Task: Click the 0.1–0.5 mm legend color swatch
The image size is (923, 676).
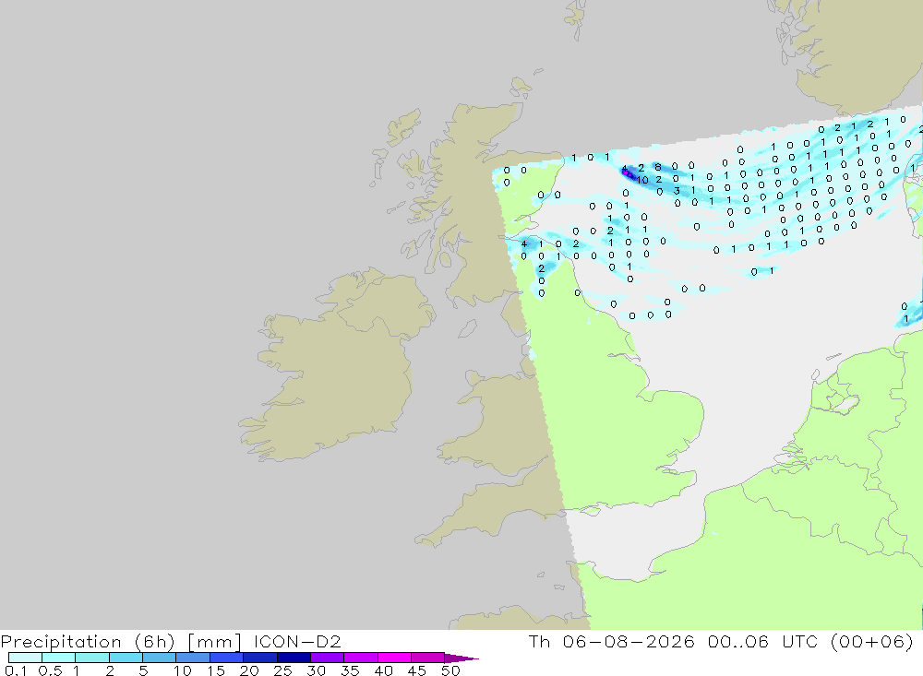Action: [x=25, y=658]
